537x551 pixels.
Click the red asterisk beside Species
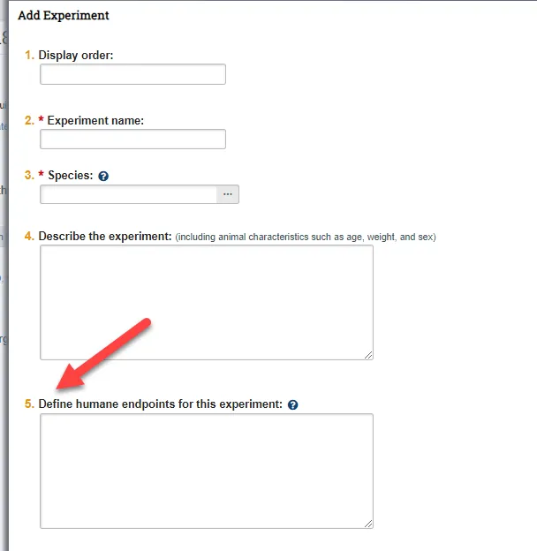41,176
